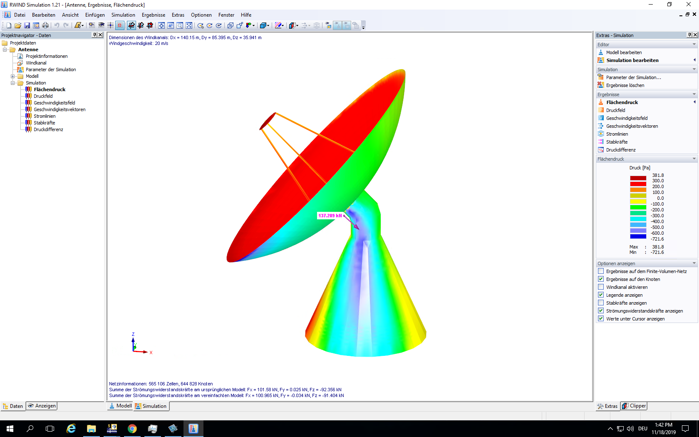The height and width of the screenshot is (437, 699).
Task: Open the Simulation menu
Action: (123, 15)
